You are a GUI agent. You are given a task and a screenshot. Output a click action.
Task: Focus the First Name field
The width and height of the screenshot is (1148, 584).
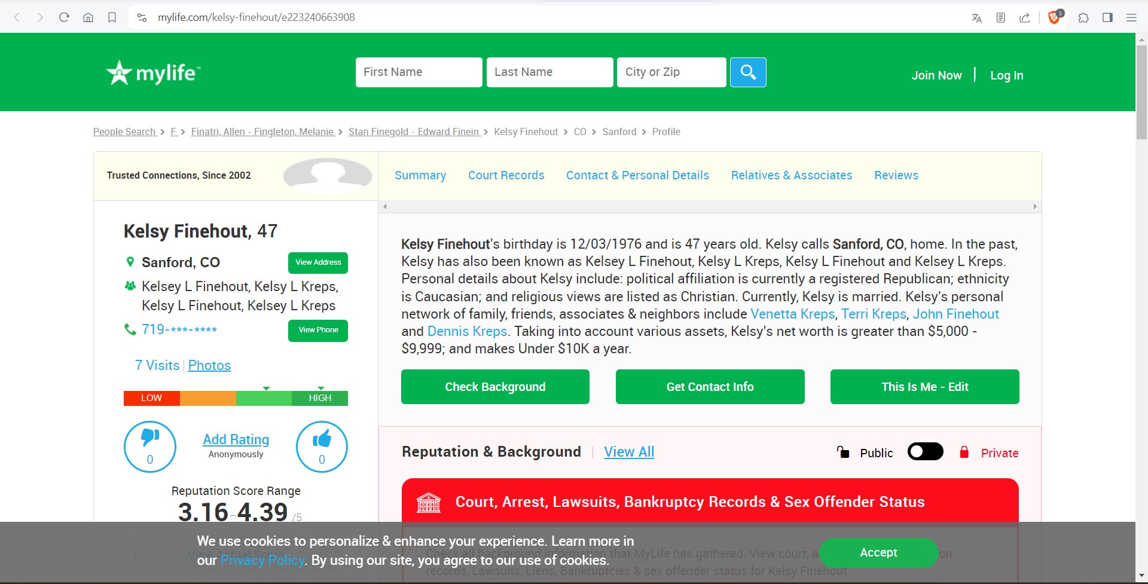coord(419,72)
